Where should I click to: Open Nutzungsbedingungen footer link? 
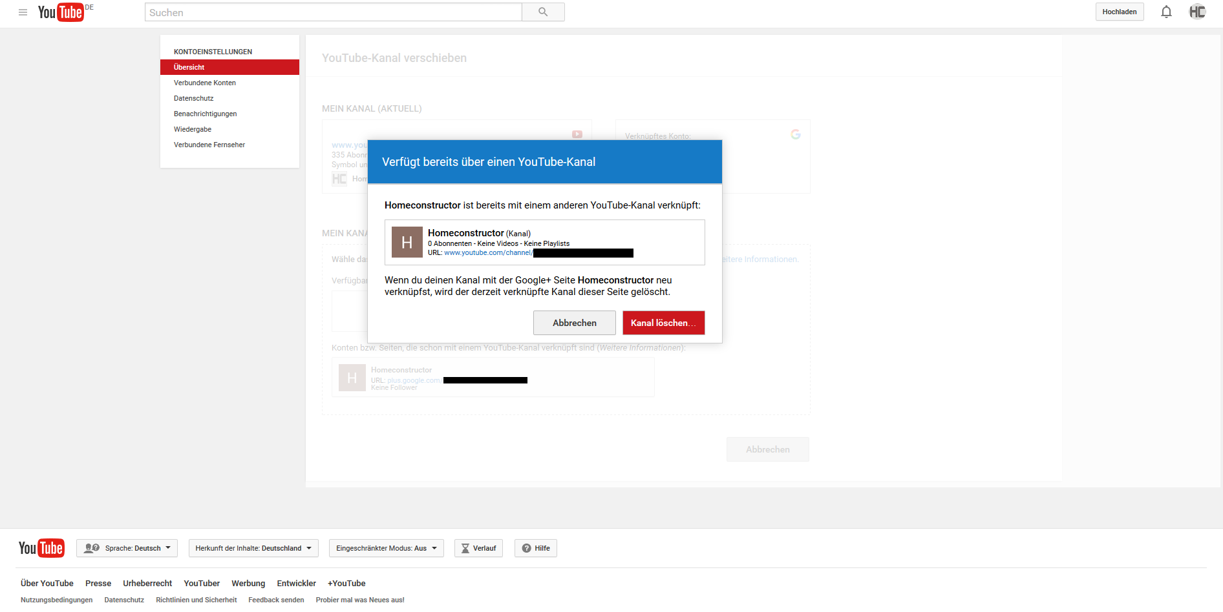point(57,600)
